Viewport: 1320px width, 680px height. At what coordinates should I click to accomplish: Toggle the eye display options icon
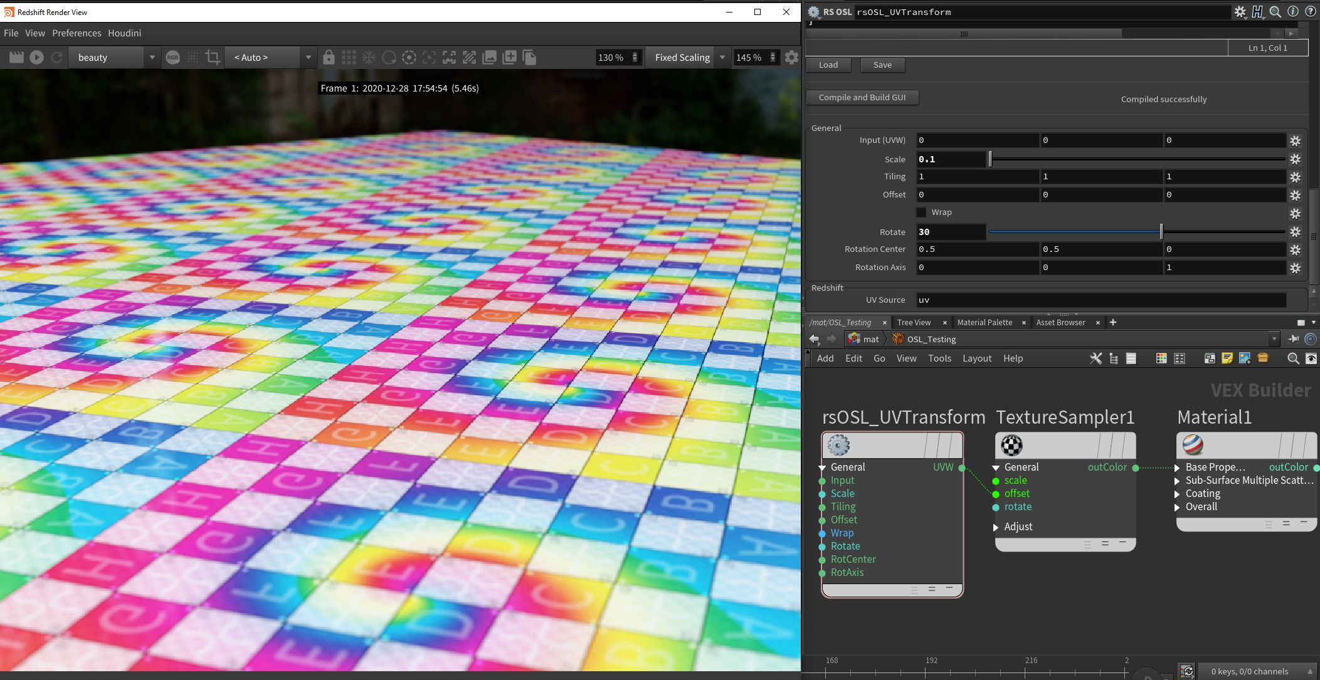[1311, 358]
